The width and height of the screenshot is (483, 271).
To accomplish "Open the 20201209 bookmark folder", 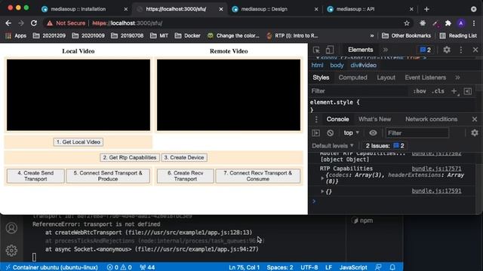I will [49, 35].
